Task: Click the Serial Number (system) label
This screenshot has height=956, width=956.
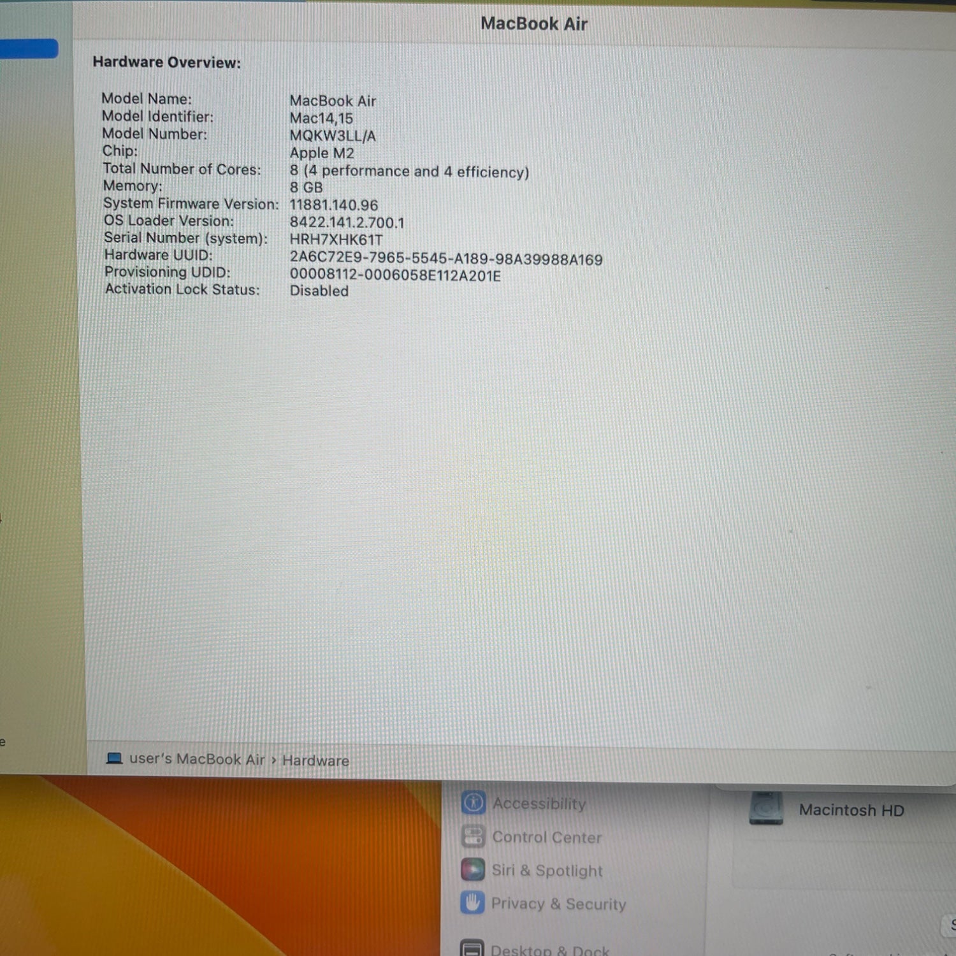Action: click(x=186, y=238)
